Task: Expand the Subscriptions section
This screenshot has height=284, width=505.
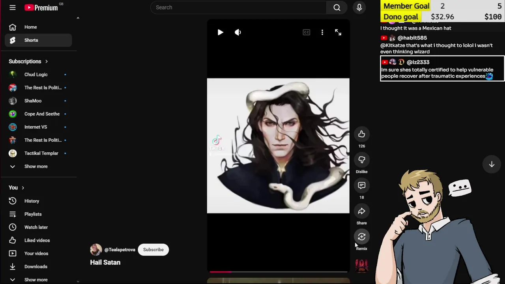Action: click(28, 62)
